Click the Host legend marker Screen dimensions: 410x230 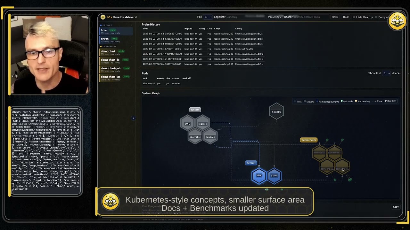[x=295, y=101]
